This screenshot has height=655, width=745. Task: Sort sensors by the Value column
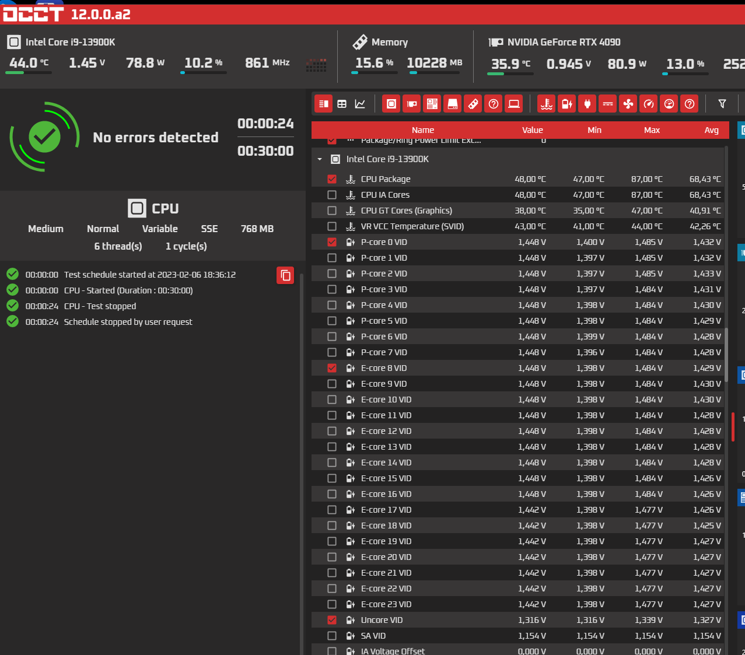tap(532, 130)
